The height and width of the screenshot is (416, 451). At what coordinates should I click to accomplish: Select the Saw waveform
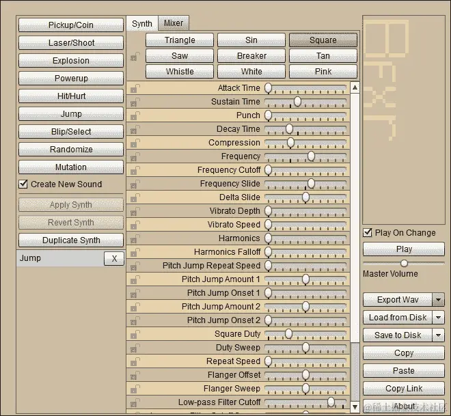pos(180,55)
